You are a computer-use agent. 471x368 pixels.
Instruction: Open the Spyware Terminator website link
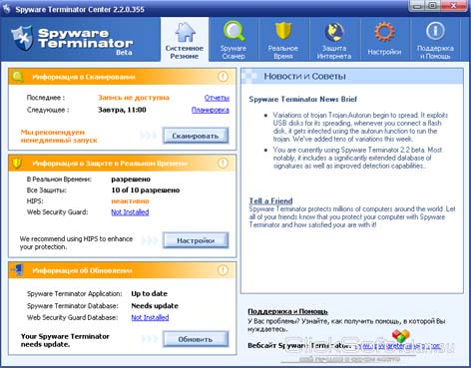pyautogui.click(x=397, y=346)
